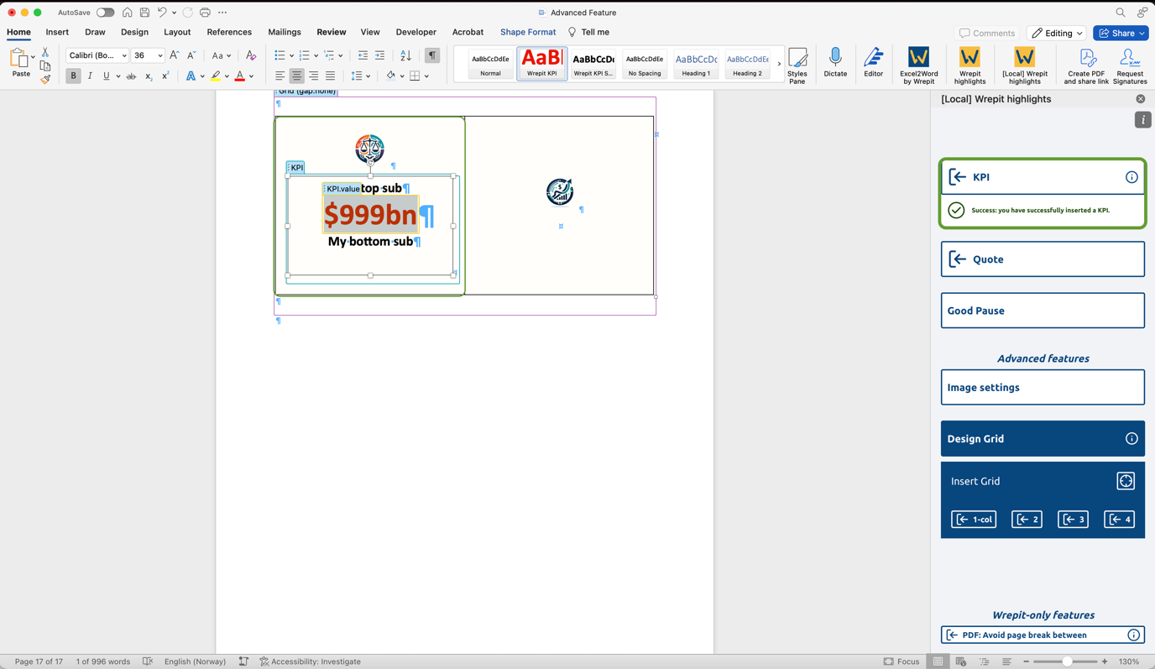Click the Format Painter brush icon

(45, 79)
